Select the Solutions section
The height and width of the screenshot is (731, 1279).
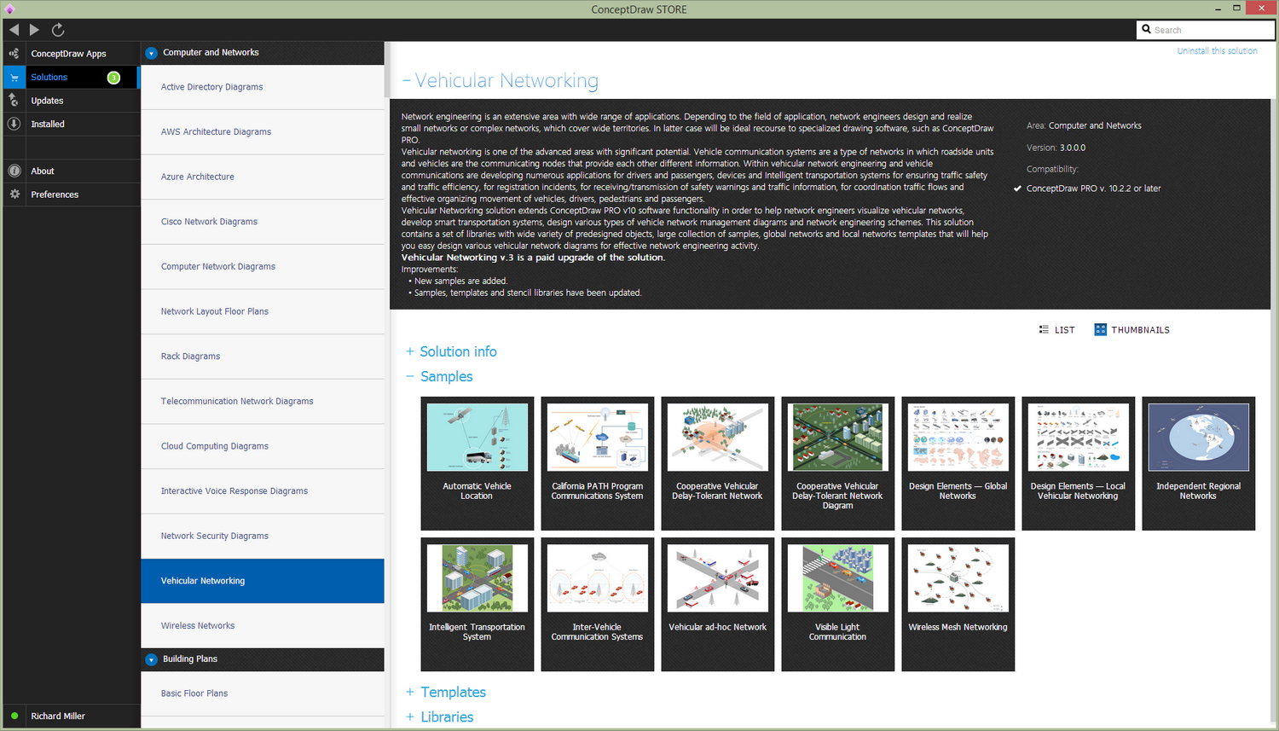point(72,78)
